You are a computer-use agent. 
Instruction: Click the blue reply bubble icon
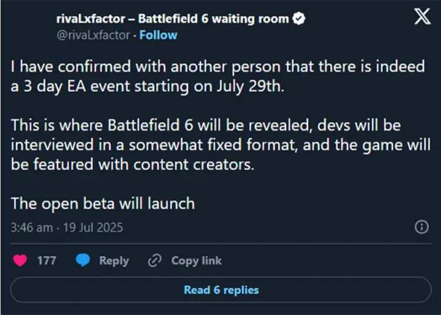tap(83, 260)
